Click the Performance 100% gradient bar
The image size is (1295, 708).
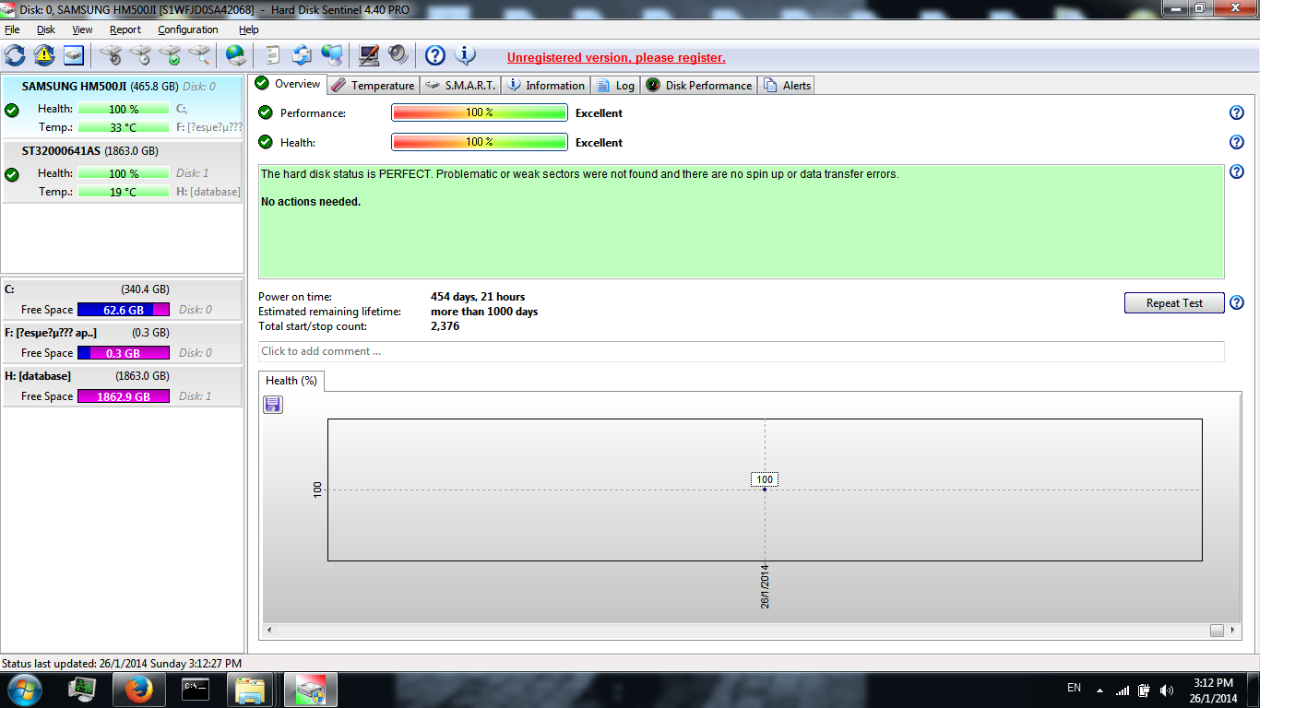(x=480, y=112)
